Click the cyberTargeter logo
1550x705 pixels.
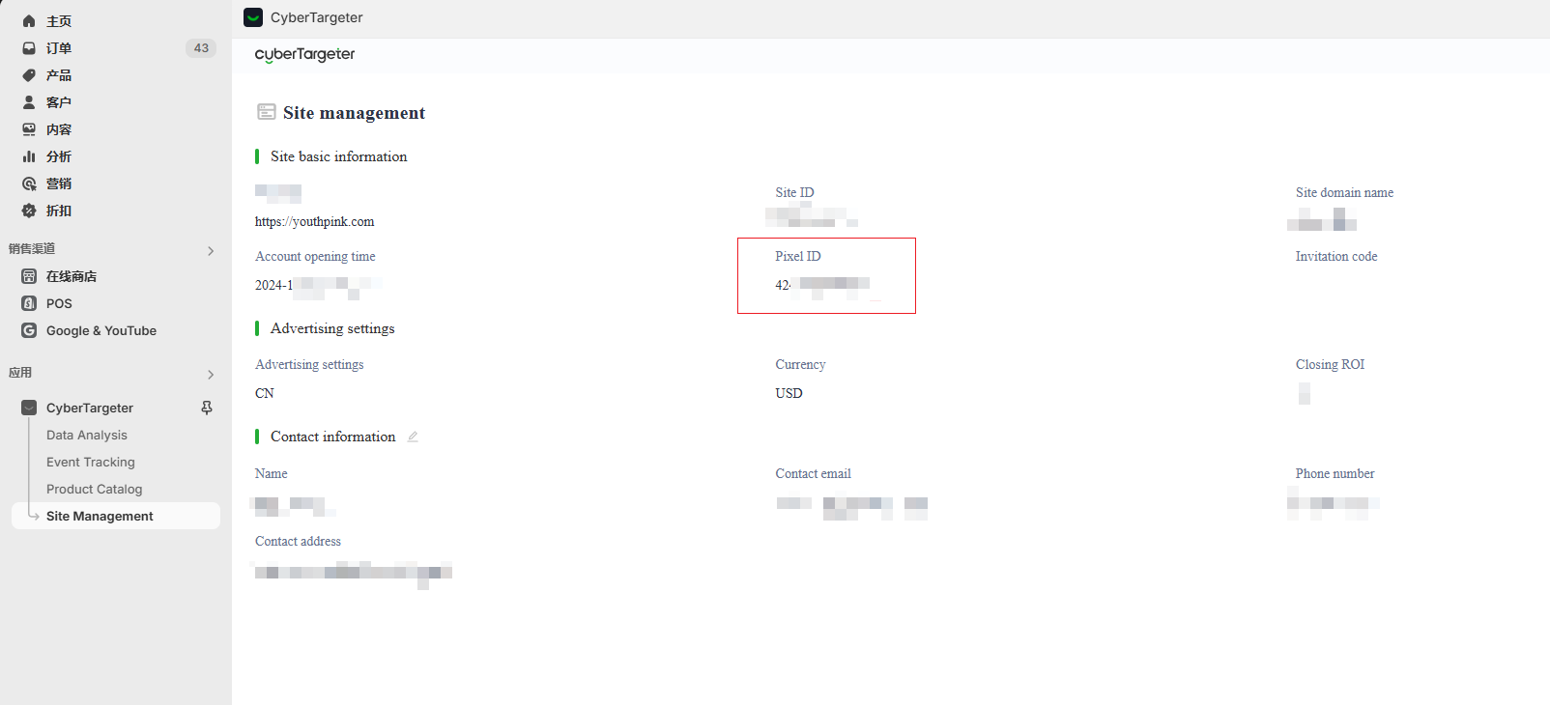(x=304, y=55)
